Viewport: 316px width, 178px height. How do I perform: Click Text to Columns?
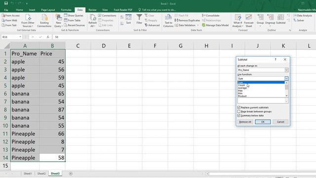coord(168,21)
